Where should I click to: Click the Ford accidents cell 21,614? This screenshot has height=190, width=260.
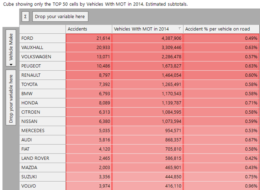(89, 38)
